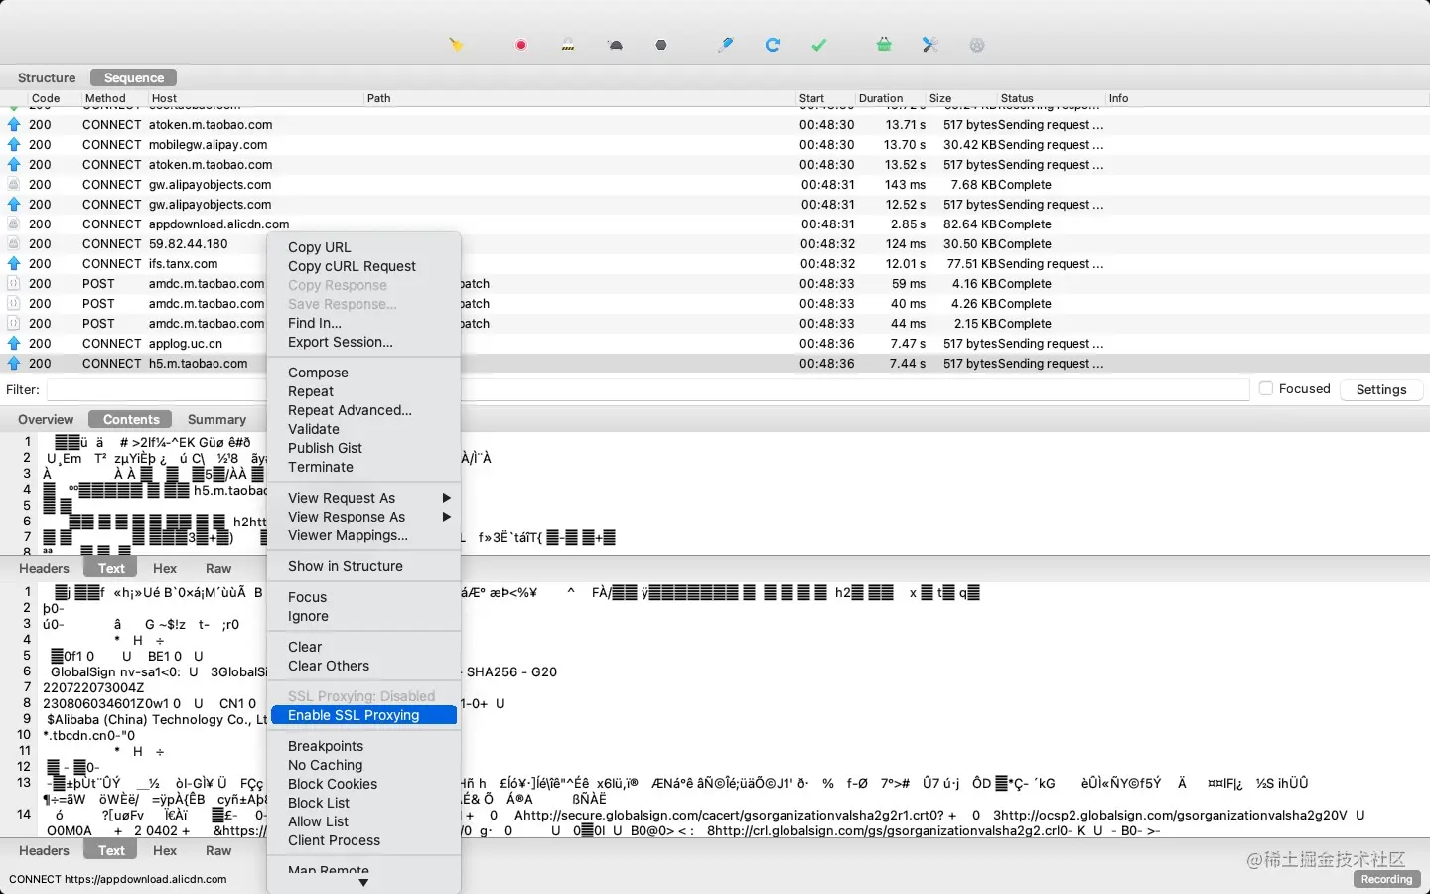
Task: Click the upload arrow icon beside h5.m.taobao.com
Action: pyautogui.click(x=14, y=364)
